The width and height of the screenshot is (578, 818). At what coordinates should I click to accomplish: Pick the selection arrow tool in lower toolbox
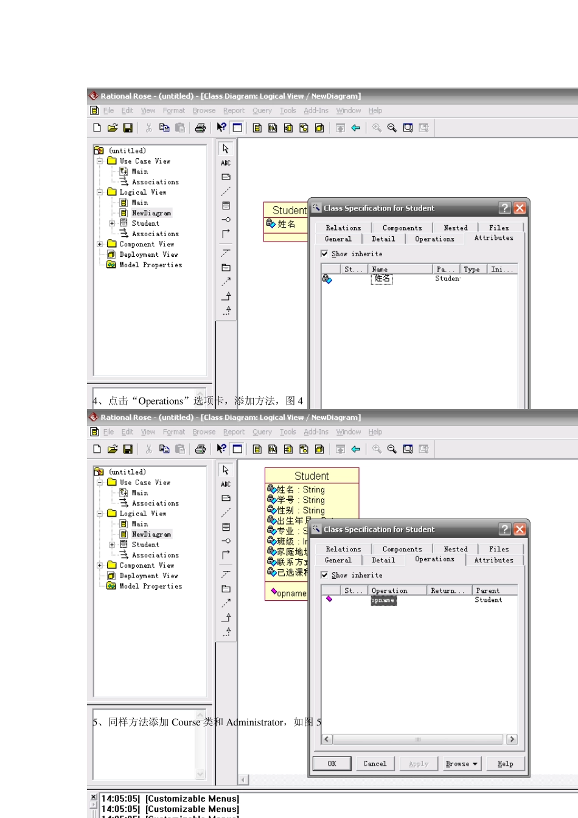pos(226,470)
